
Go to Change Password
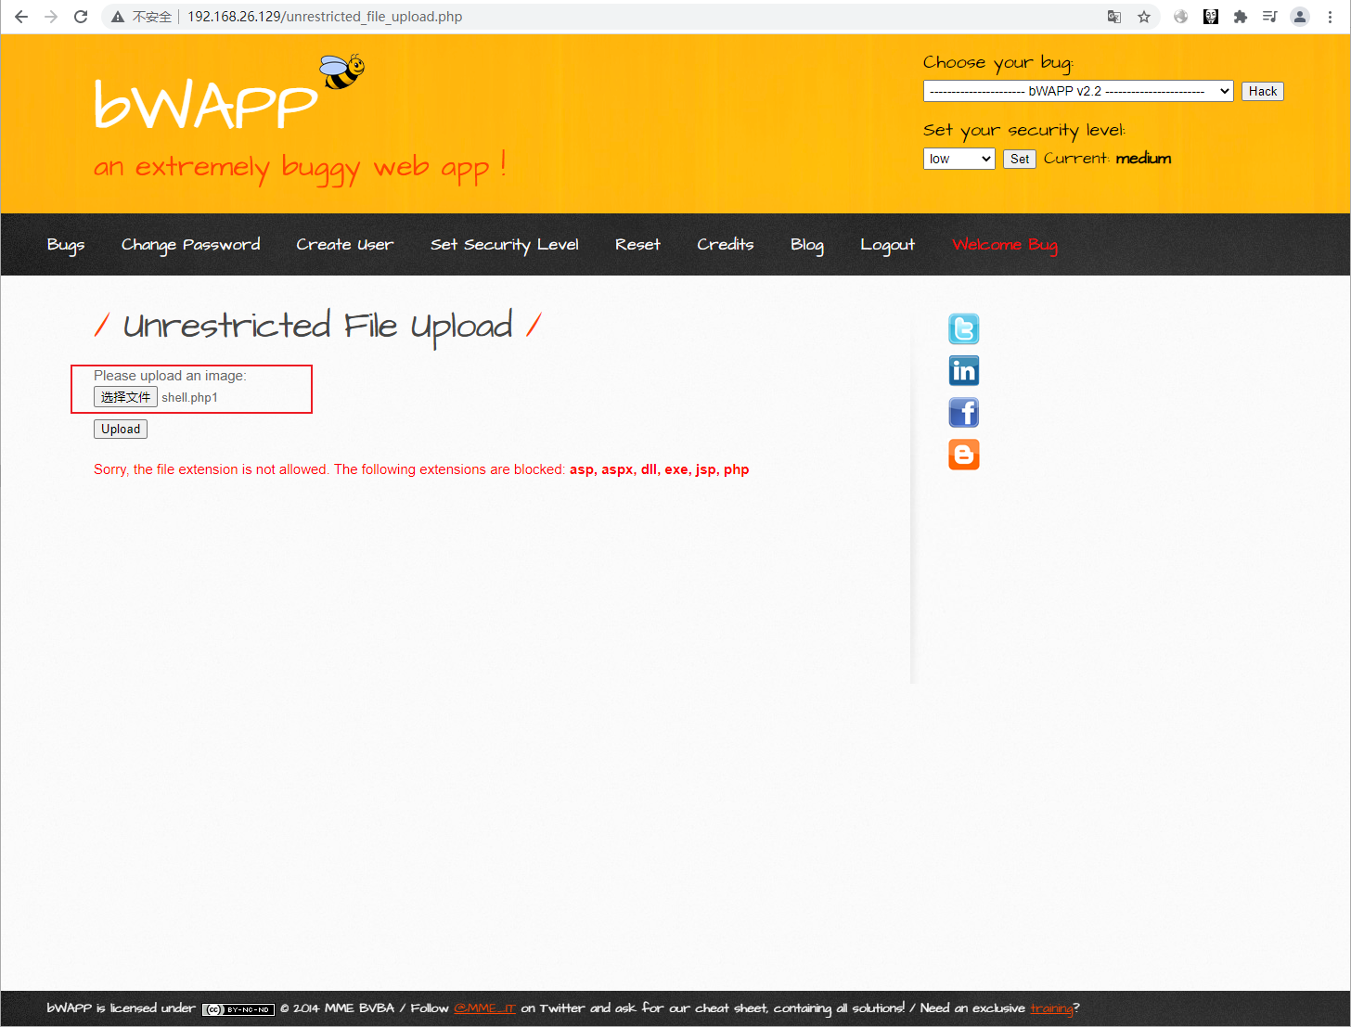(x=191, y=245)
